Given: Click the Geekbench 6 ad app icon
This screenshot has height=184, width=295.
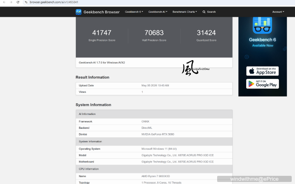Looking at the screenshot, I should coord(262,25).
